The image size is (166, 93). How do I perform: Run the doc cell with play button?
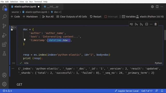[12, 28]
